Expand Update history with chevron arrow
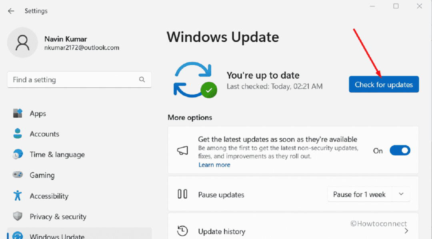 (x=406, y=231)
